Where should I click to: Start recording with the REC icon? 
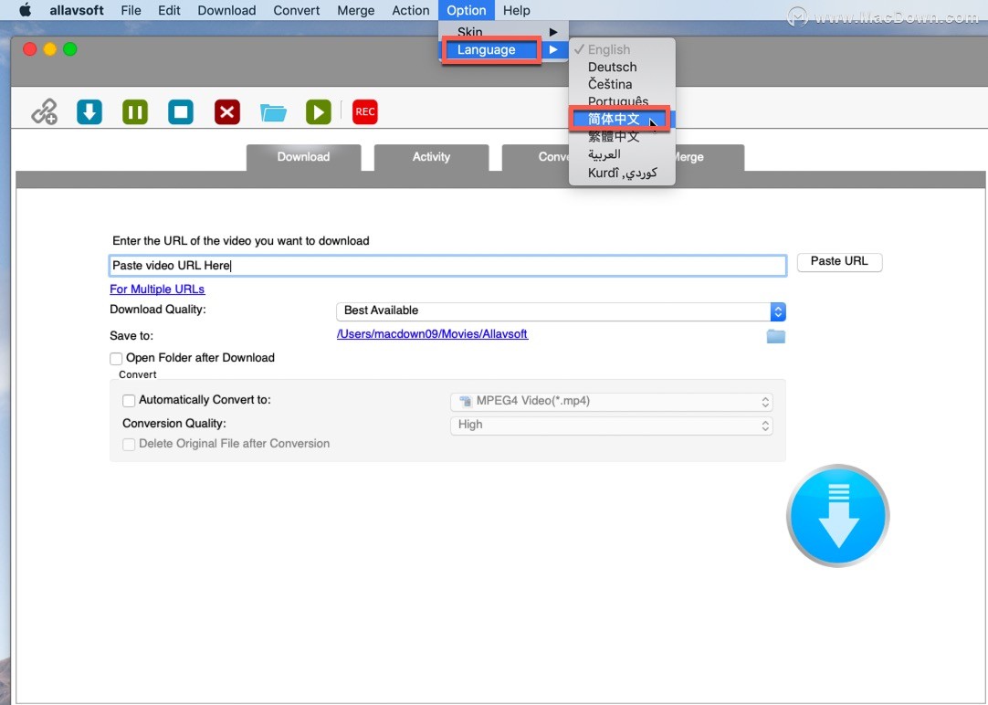pos(364,112)
